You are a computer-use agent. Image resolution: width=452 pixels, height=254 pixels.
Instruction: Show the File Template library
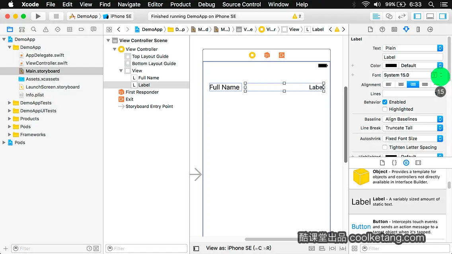coord(382,163)
